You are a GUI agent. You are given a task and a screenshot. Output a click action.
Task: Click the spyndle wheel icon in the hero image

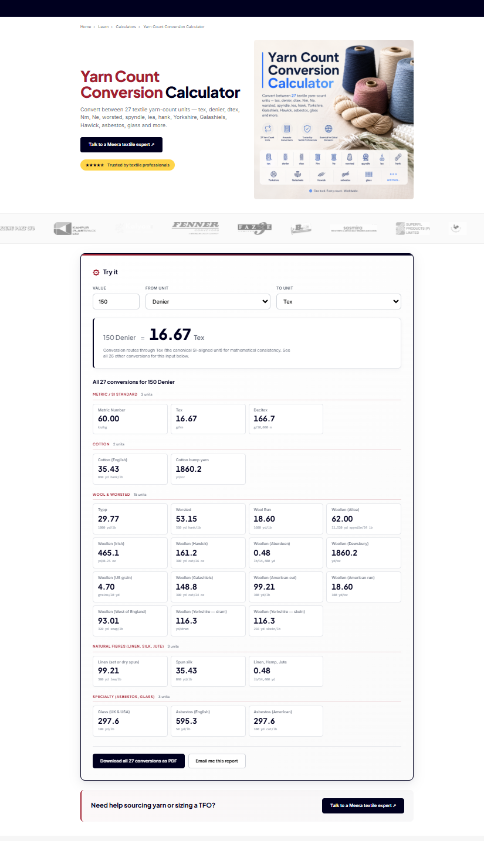365,158
